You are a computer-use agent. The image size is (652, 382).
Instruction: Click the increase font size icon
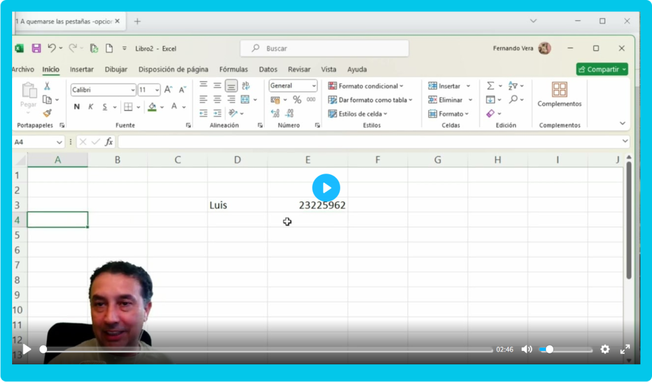(168, 90)
